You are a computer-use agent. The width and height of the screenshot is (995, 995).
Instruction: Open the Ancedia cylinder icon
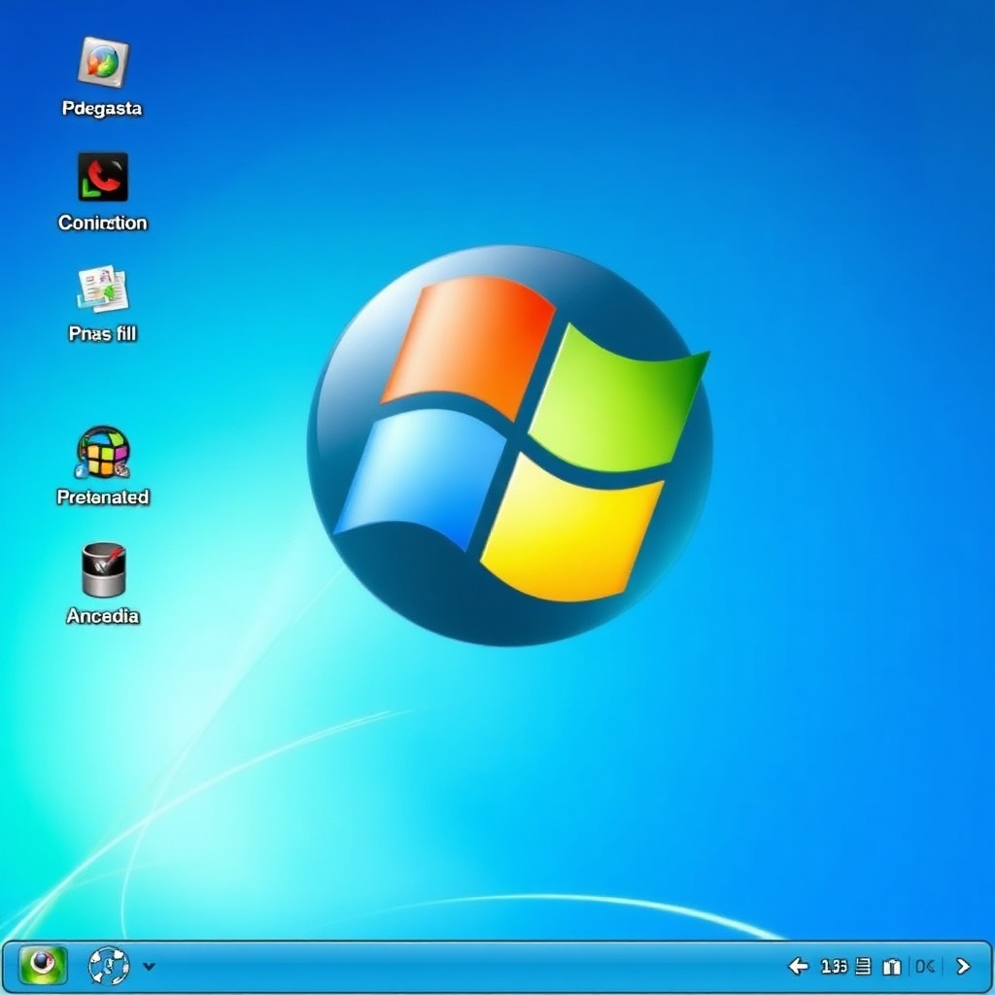tap(103, 569)
